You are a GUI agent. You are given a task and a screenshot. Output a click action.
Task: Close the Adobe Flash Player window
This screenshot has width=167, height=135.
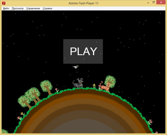tap(161, 2)
